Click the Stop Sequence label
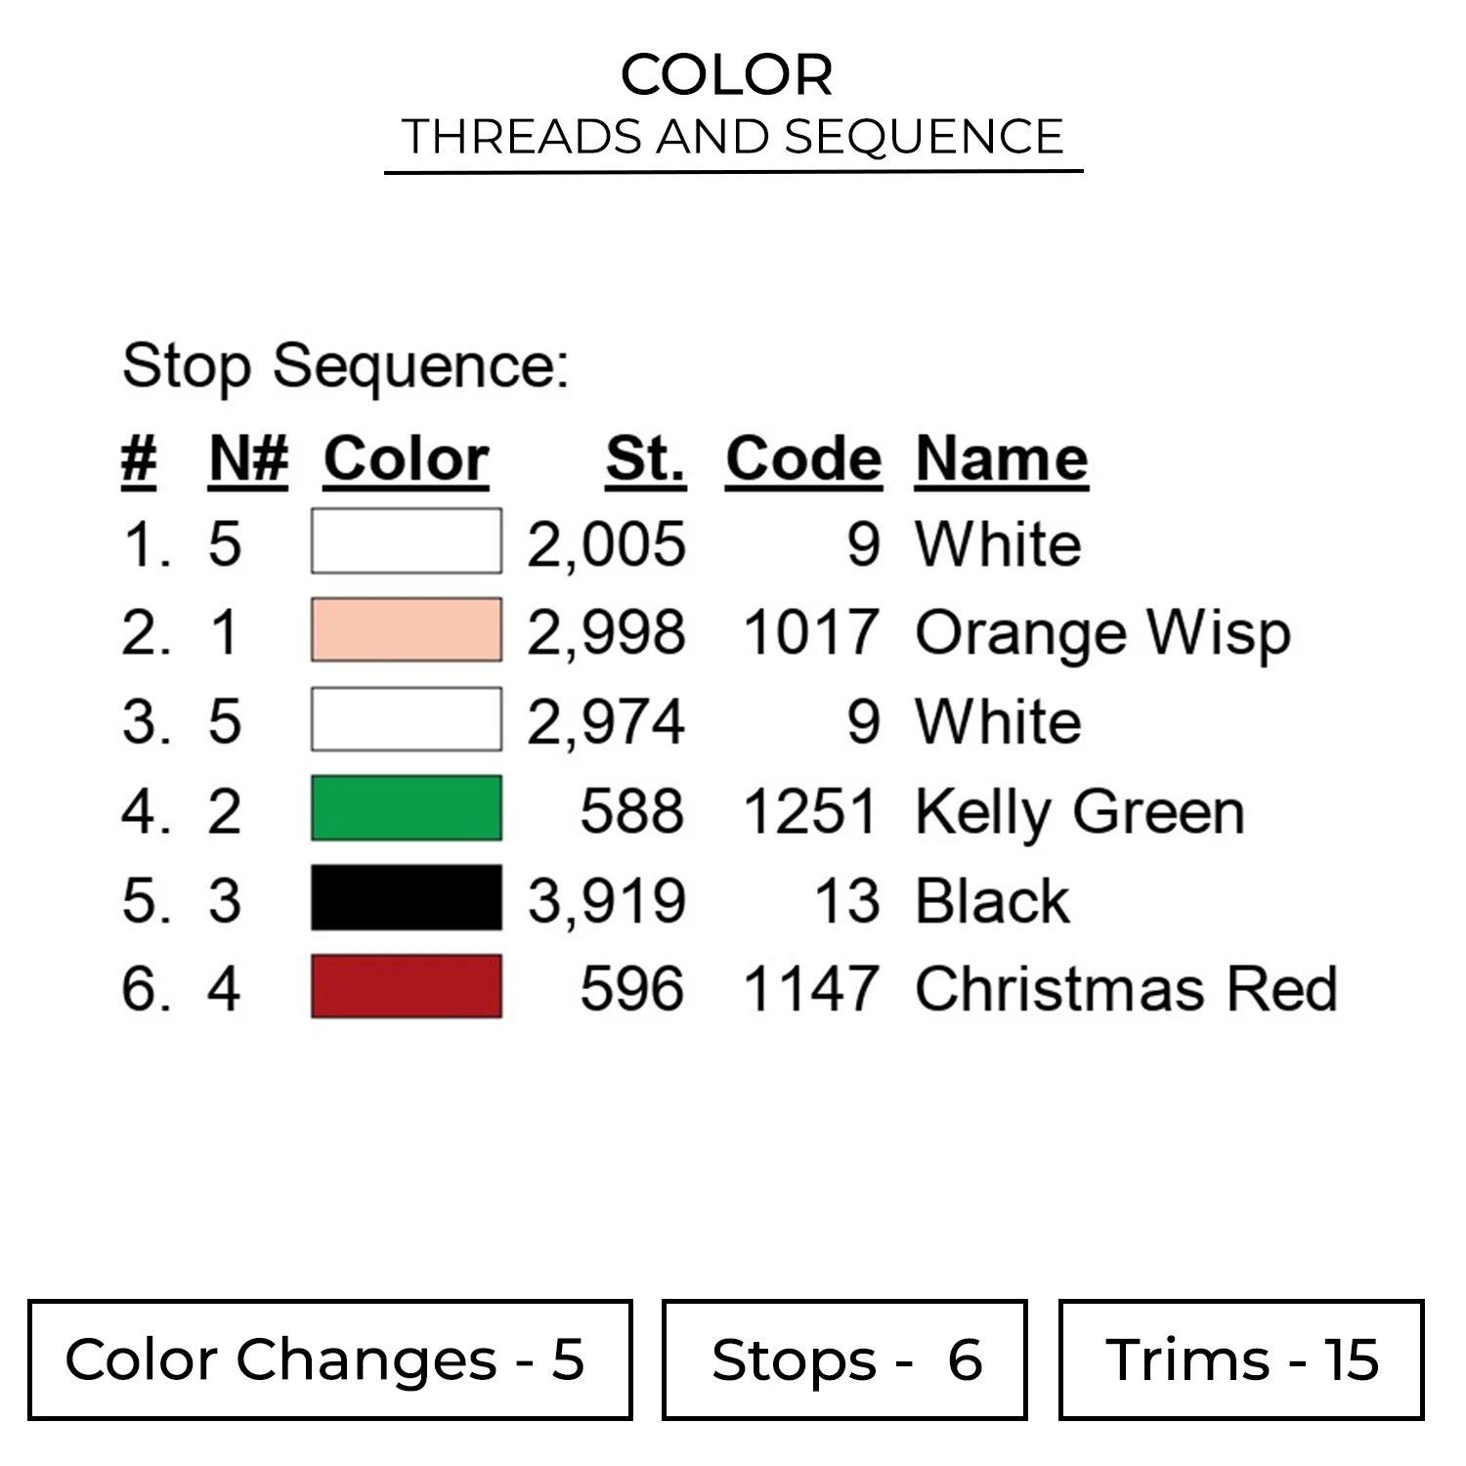 345,366
